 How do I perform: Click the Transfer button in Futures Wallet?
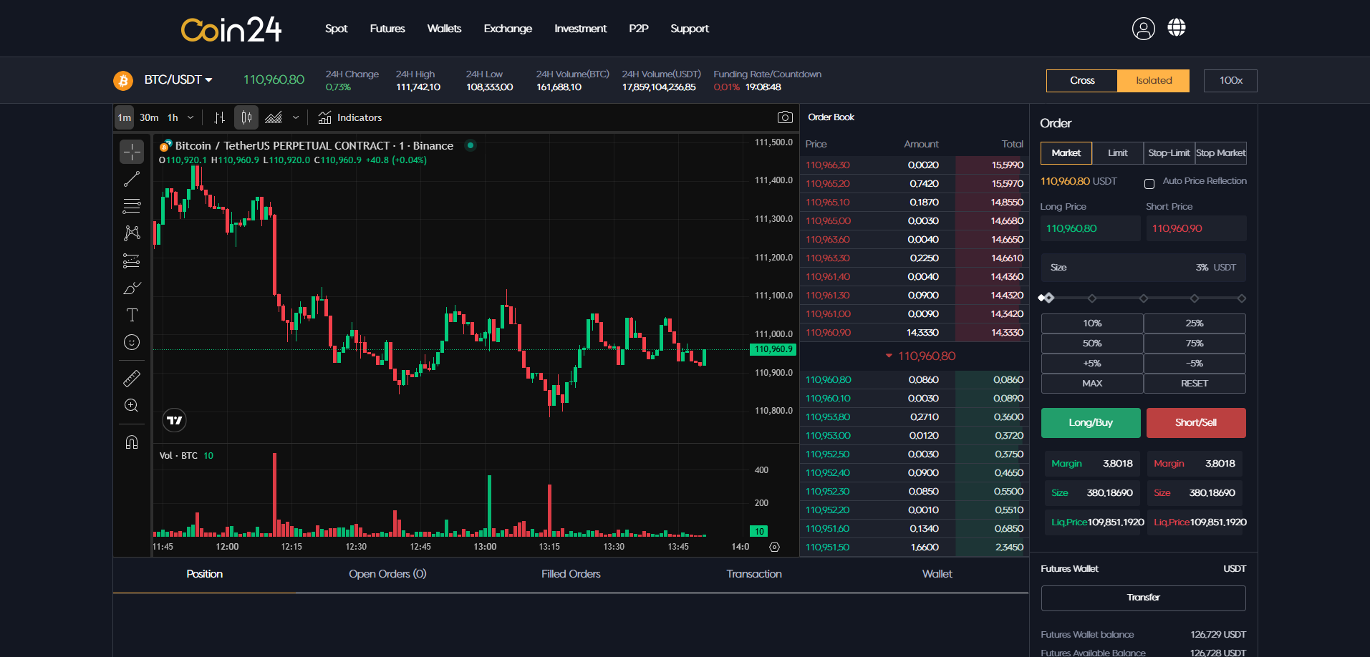pyautogui.click(x=1142, y=598)
